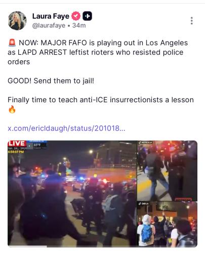This screenshot has width=205, height=253.
Task: Open the bottom-right blue backpack clip
Action: click(x=167, y=224)
